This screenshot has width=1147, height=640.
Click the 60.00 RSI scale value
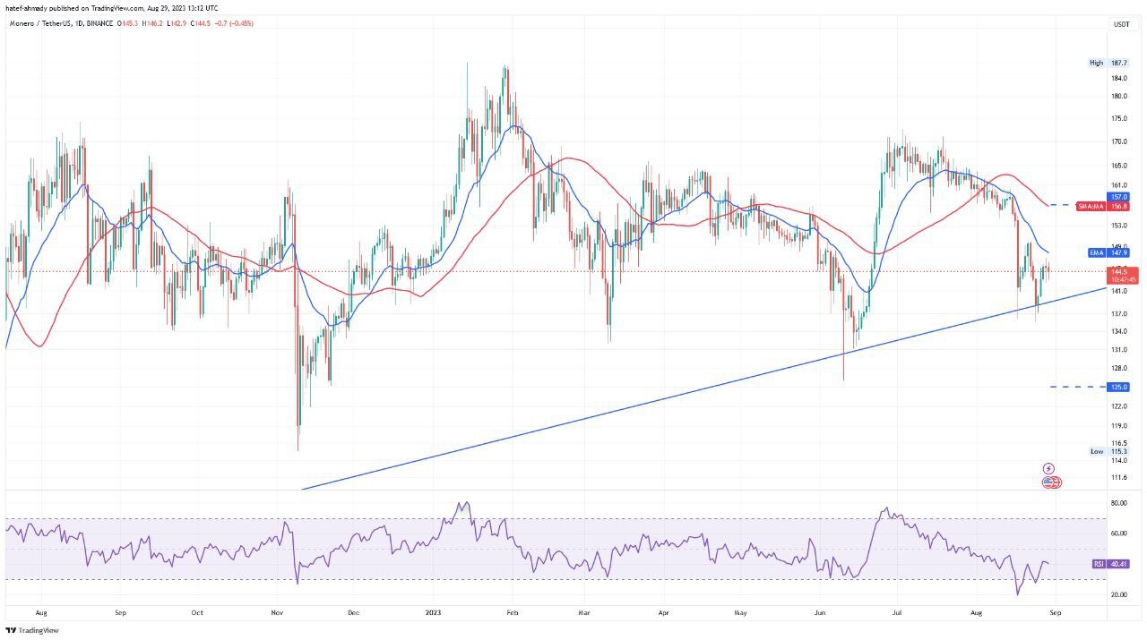(1119, 533)
